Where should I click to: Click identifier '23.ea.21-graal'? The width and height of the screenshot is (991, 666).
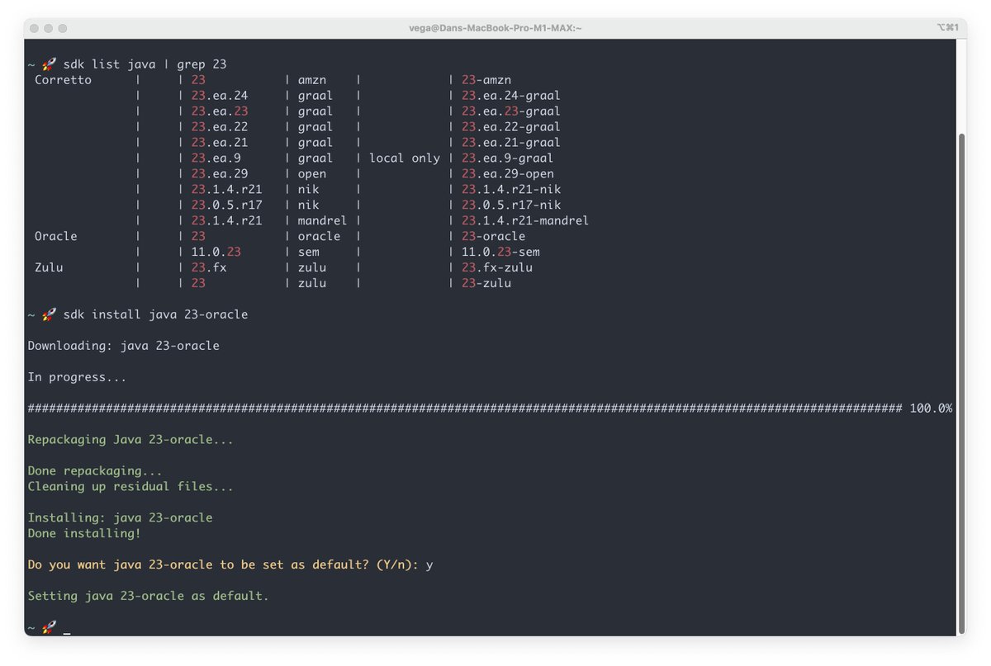point(511,143)
